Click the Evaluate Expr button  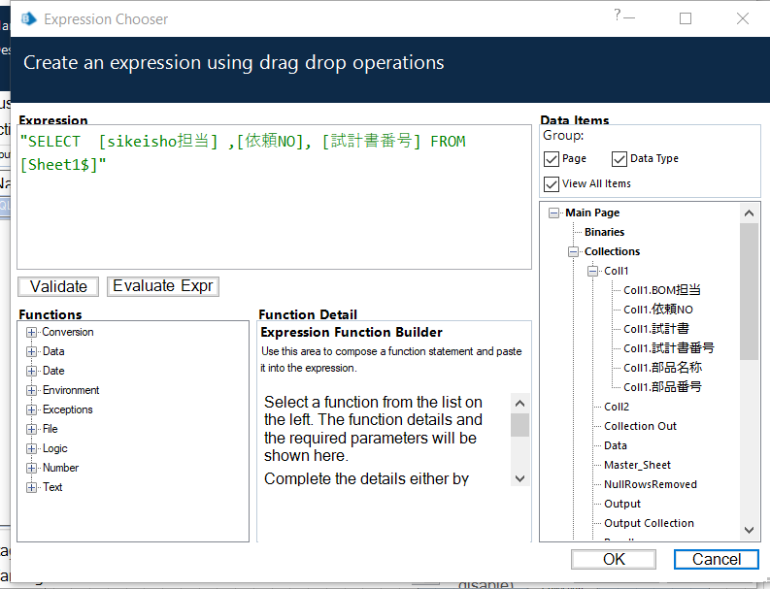163,286
